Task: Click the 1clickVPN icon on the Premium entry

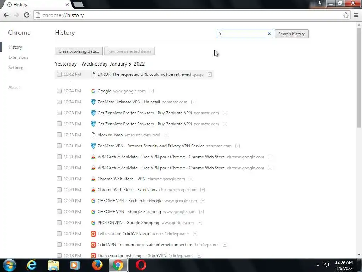Action: (x=93, y=245)
